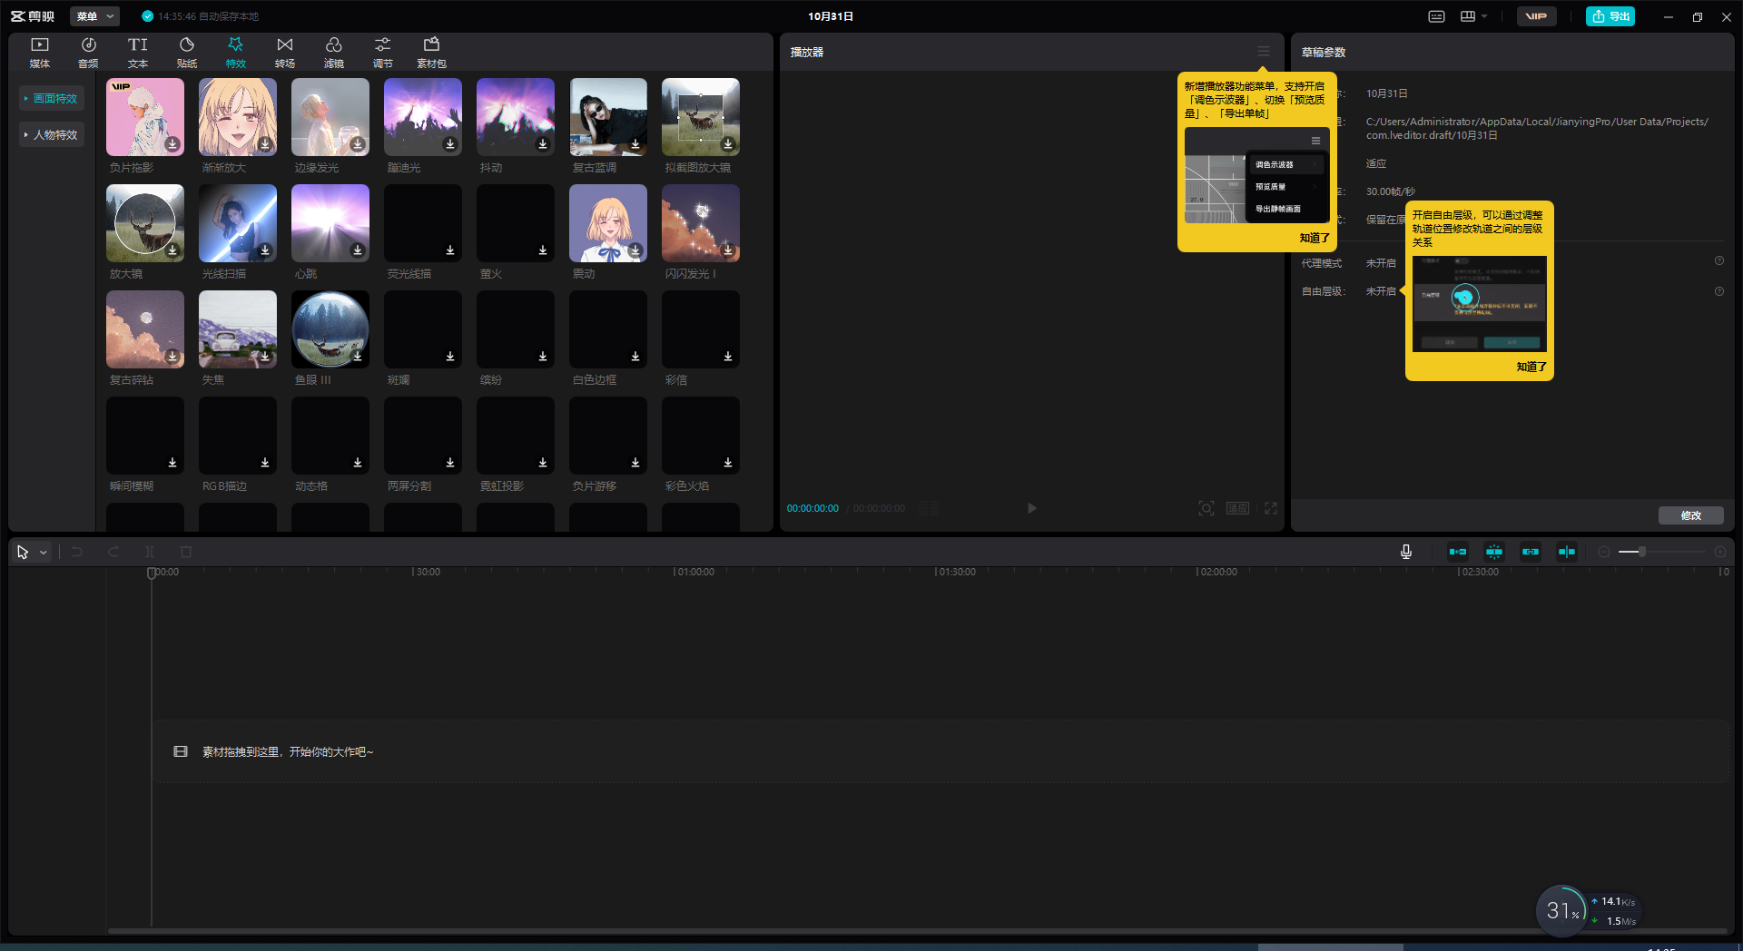Download the 复古蓝调 effect
Screen dimensions: 1743x951
635,144
